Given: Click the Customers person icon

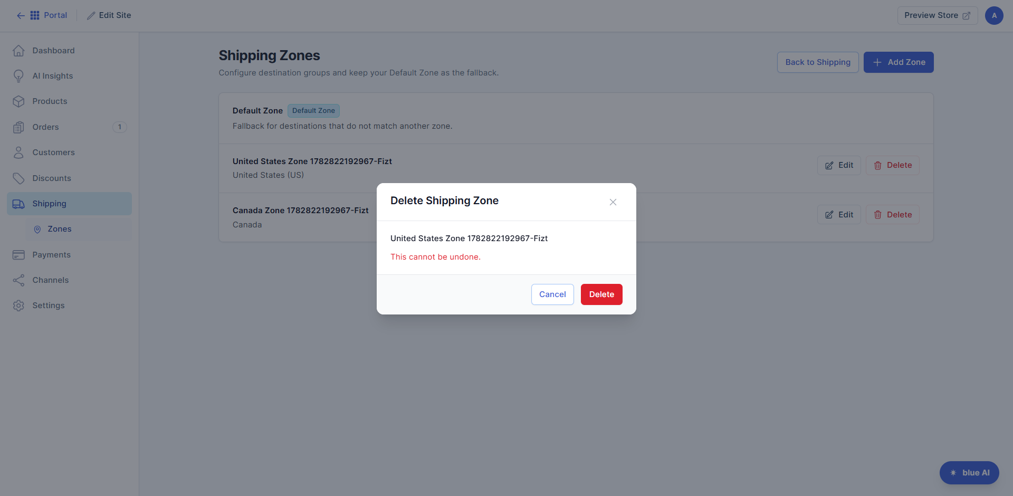Looking at the screenshot, I should [18, 152].
